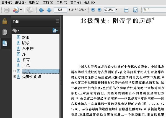The image size is (166, 118).
Task: Click the security lock panel icon
Action: point(5,21)
